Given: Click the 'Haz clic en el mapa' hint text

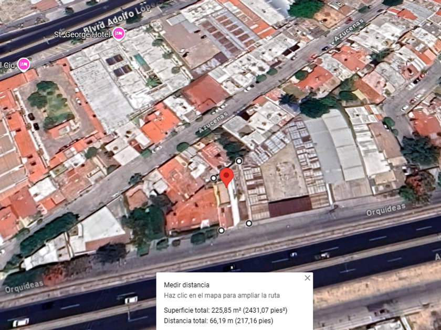Looking at the screenshot, I should [222, 295].
